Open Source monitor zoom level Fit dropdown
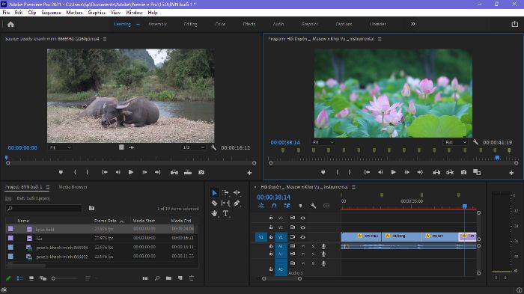Viewport: 524px width, 294px height. 61,147
